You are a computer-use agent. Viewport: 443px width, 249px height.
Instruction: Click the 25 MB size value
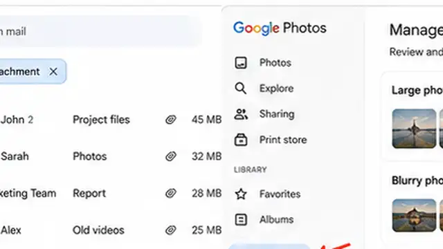point(206,230)
